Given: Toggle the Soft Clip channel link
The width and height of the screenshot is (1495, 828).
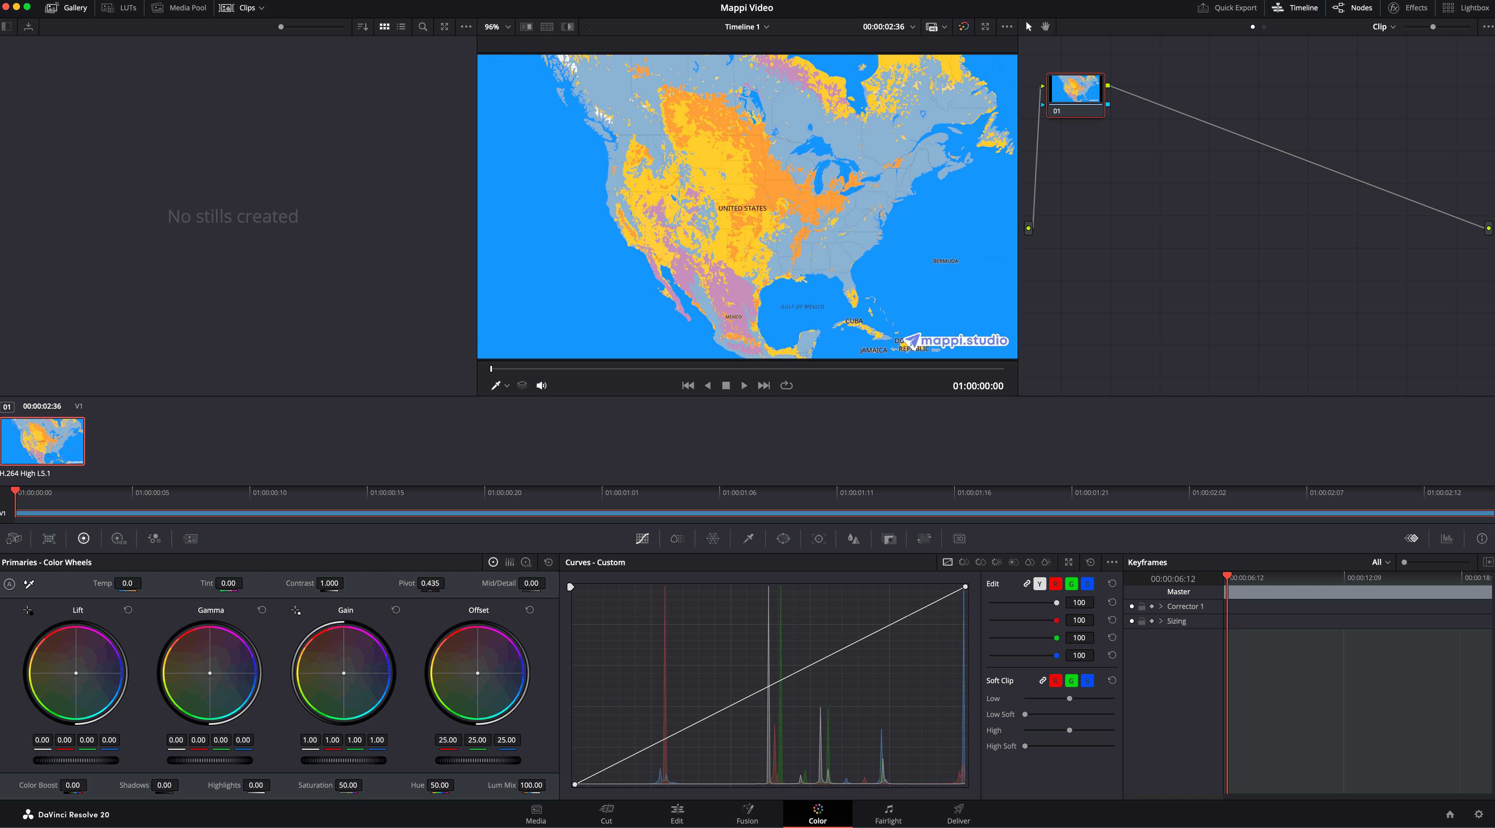Looking at the screenshot, I should click(x=1042, y=680).
